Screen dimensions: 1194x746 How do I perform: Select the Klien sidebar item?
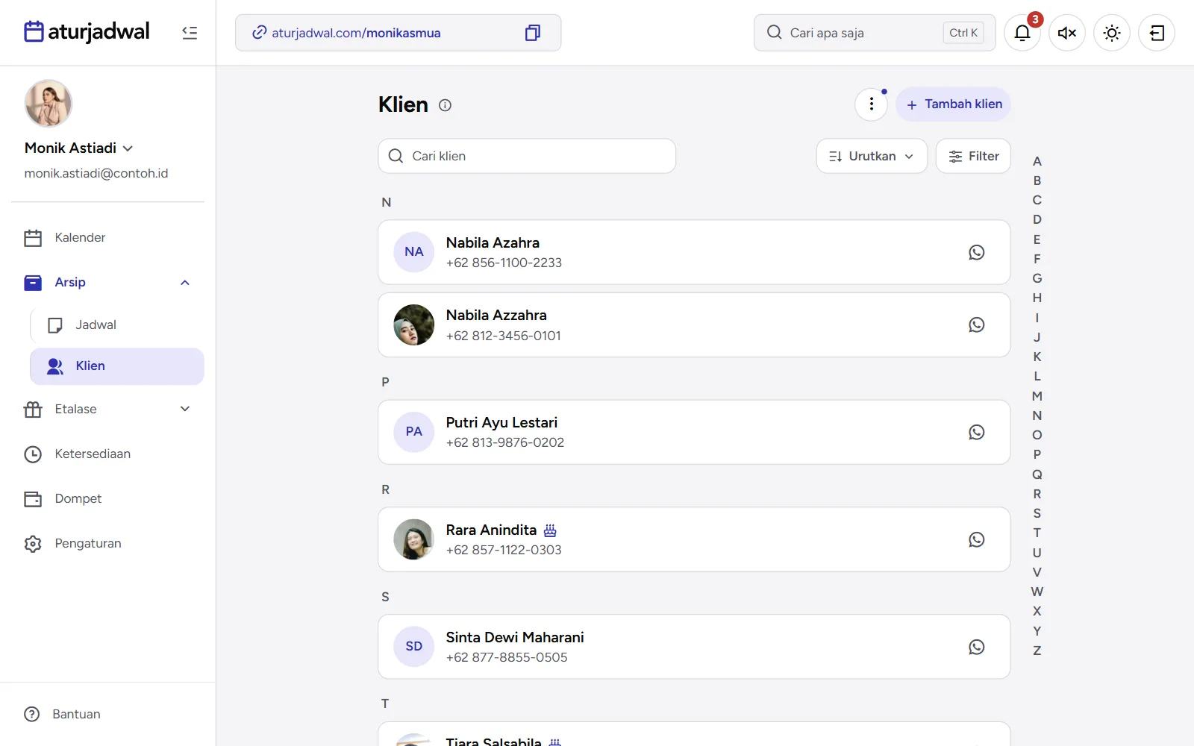pyautogui.click(x=117, y=366)
